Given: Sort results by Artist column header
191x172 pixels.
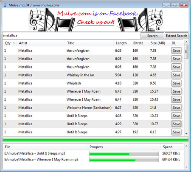Looking at the screenshot, I should (41, 43).
